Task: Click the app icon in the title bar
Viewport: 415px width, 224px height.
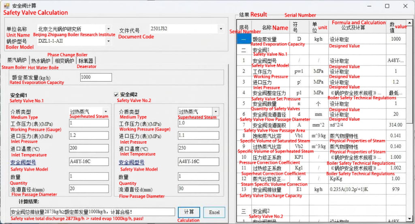Action: coord(6,6)
